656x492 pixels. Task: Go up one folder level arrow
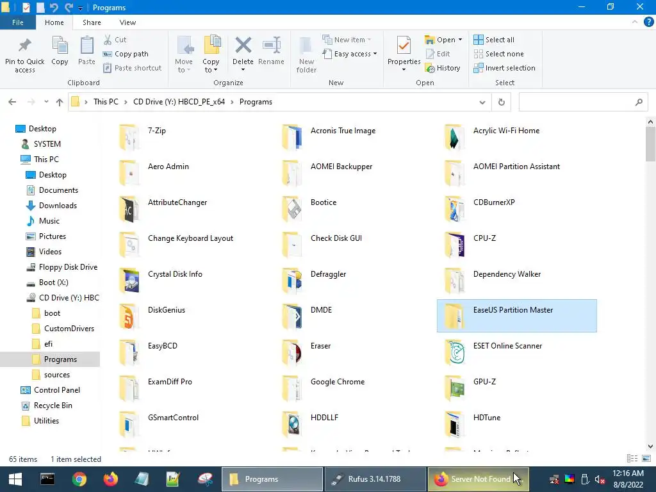[60, 102]
